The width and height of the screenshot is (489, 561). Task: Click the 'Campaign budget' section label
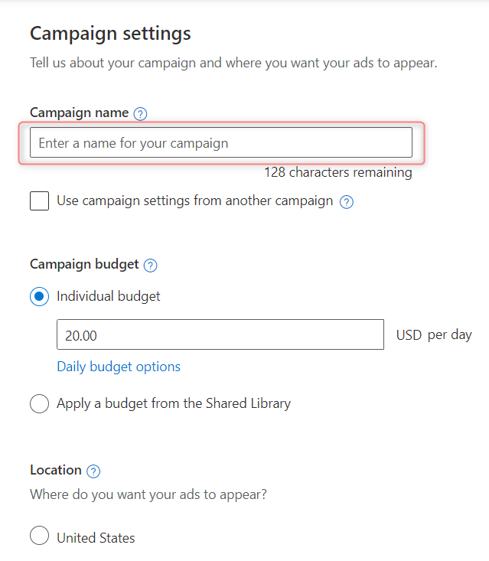click(84, 264)
